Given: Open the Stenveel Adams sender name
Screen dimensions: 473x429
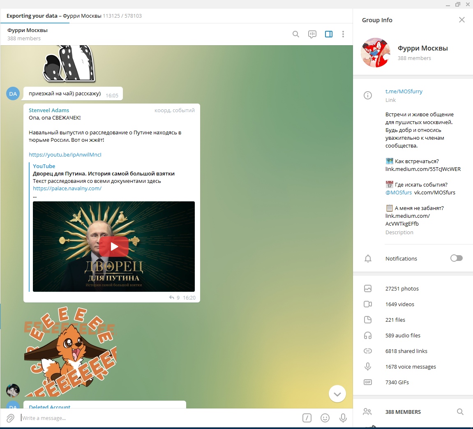Looking at the screenshot, I should 49,111.
